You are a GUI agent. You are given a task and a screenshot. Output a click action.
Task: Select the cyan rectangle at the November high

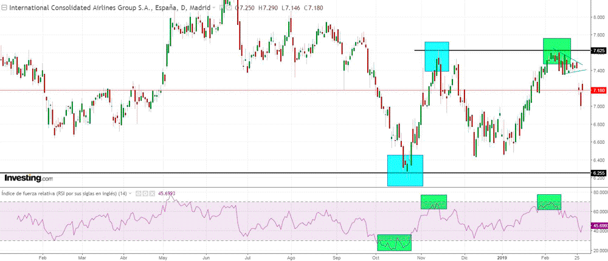pyautogui.click(x=437, y=56)
